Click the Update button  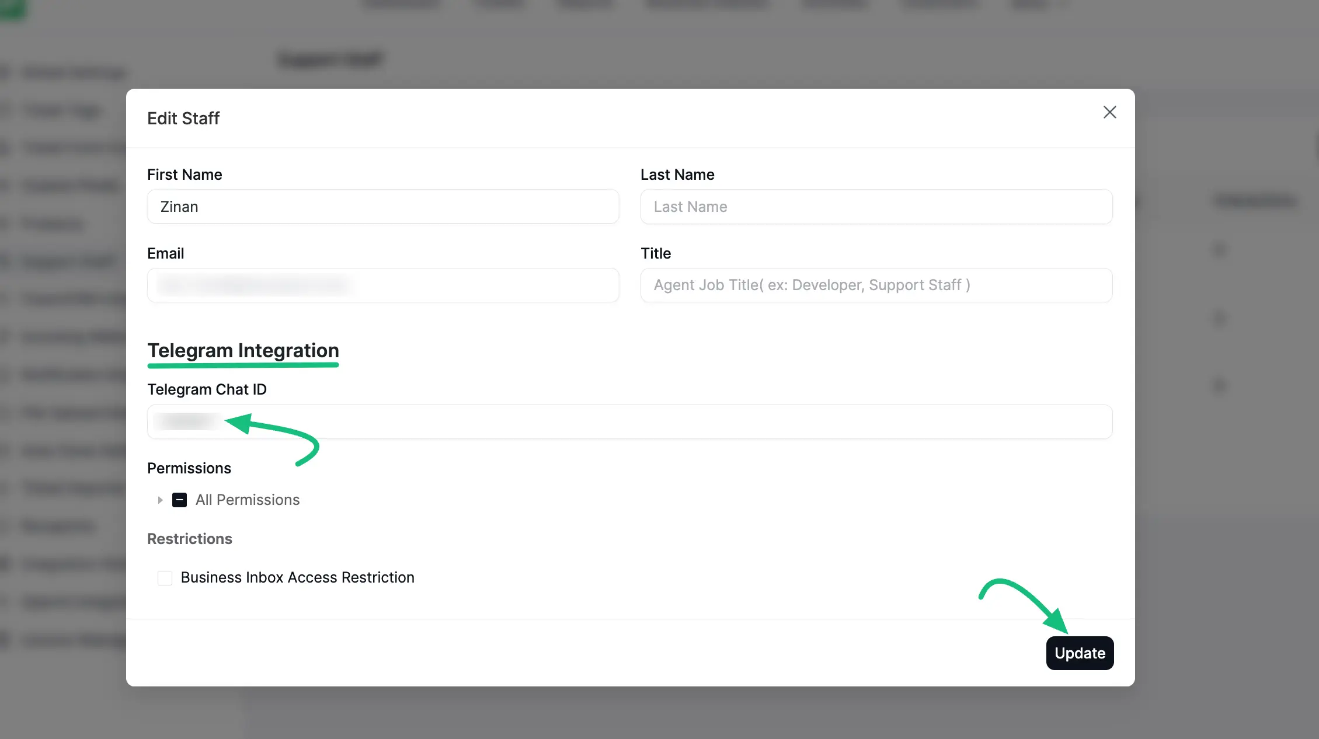click(x=1080, y=653)
